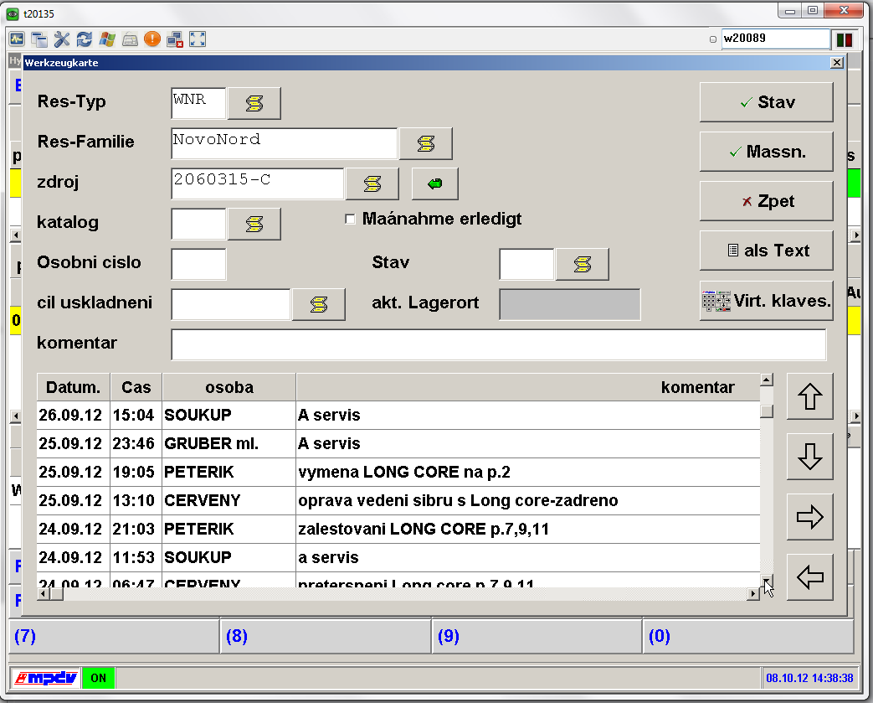The width and height of the screenshot is (873, 703).
Task: Click the monitor icon in the top toolbar
Action: click(17, 39)
